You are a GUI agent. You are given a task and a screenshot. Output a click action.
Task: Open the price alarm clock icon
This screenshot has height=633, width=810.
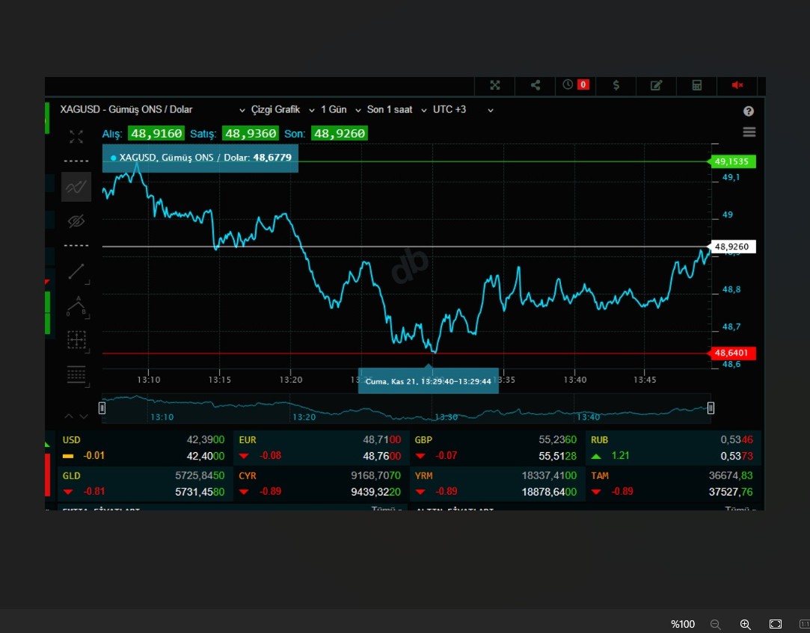pos(575,85)
